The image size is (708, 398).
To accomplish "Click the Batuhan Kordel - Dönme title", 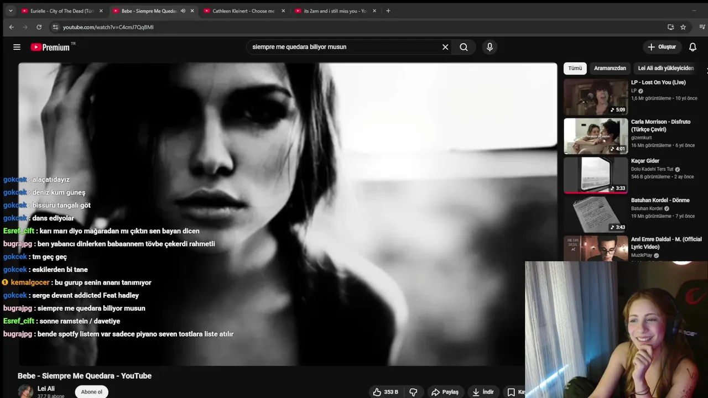I will click(x=660, y=200).
